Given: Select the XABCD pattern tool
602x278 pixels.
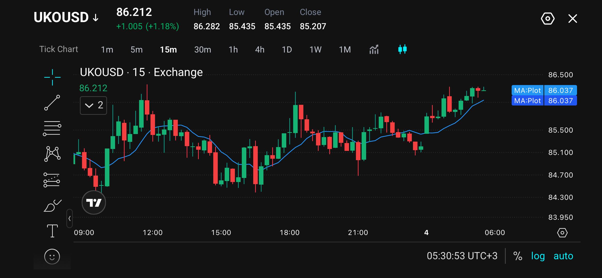Looking at the screenshot, I should [x=52, y=154].
